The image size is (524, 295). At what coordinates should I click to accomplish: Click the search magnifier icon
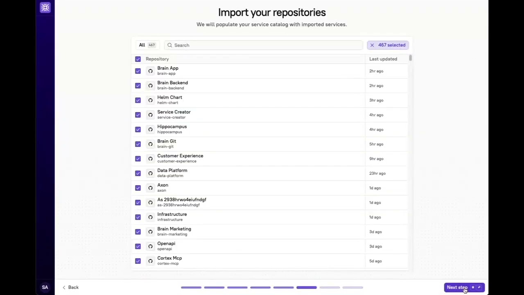[x=169, y=45]
